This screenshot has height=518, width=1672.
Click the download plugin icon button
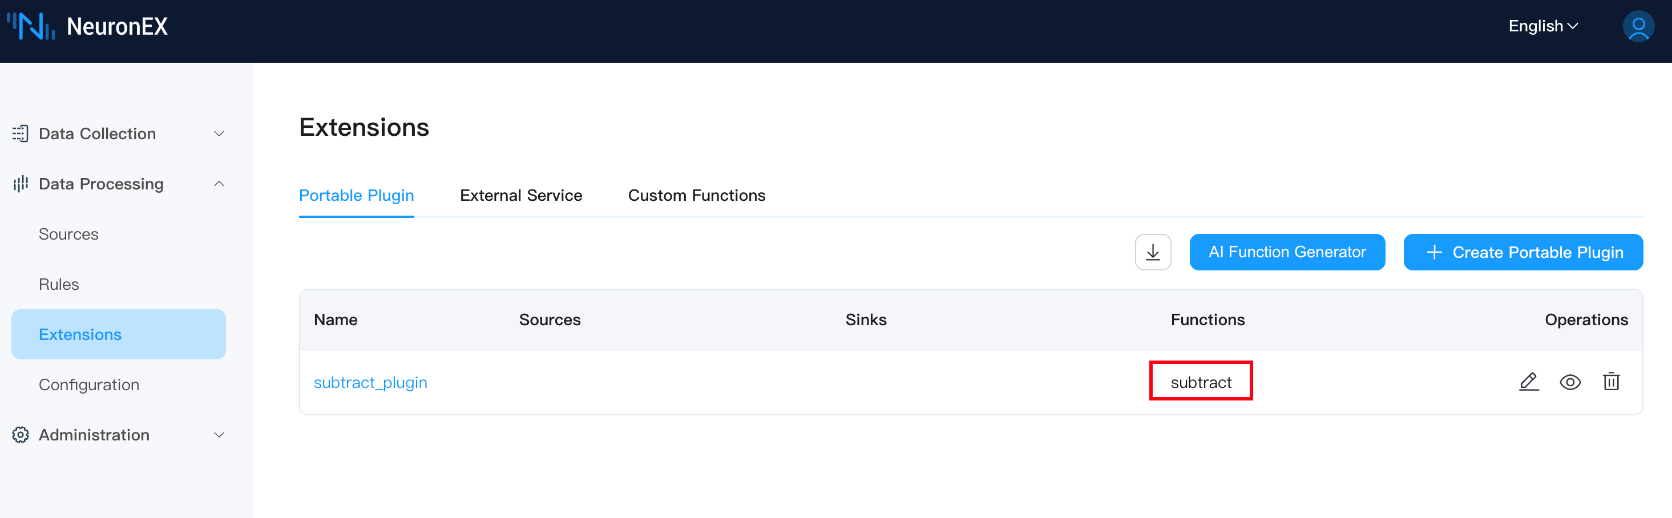(x=1152, y=252)
